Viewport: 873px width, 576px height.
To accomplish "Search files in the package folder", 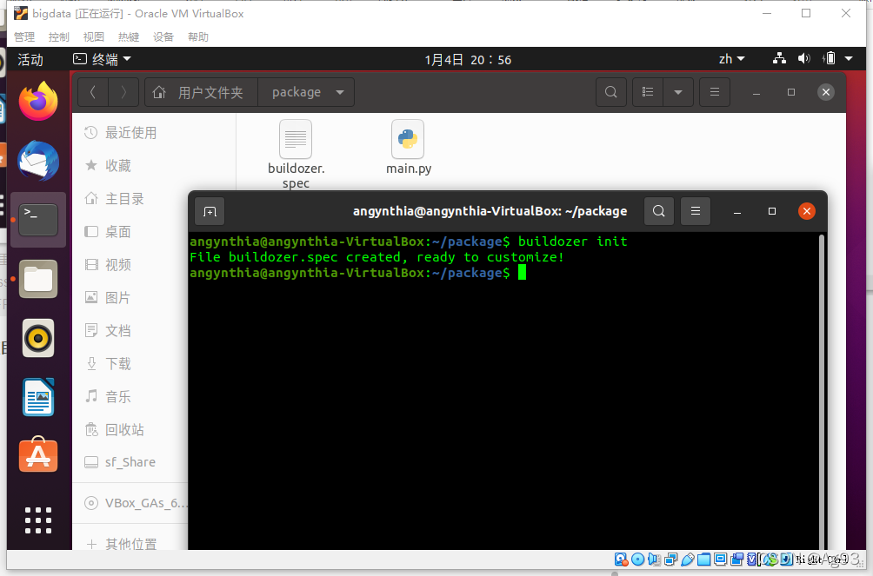I will (610, 92).
